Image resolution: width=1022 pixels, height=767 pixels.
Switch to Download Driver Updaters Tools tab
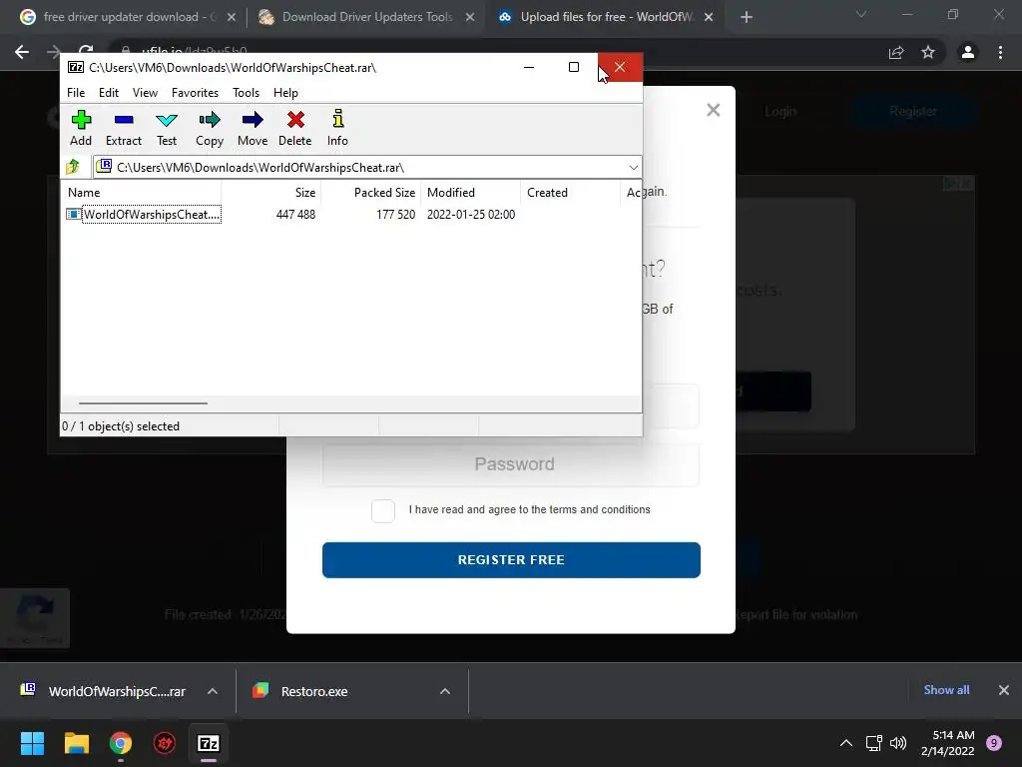coord(367,17)
